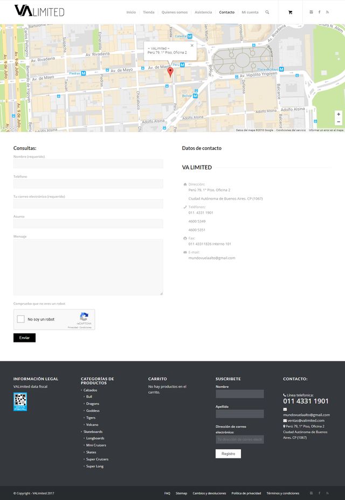Open the FAQ footer link
The width and height of the screenshot is (345, 500).
167,494
